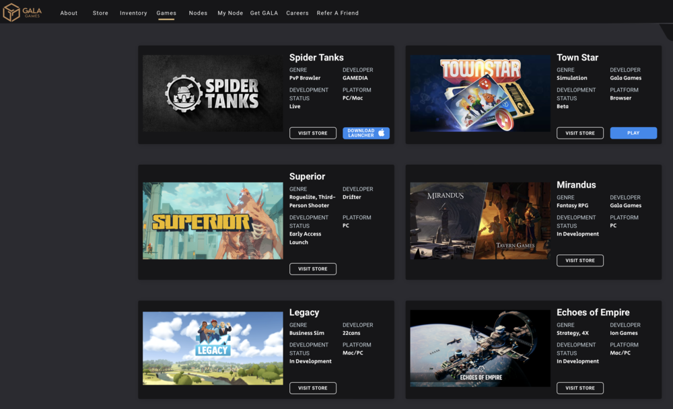The height and width of the screenshot is (409, 673).
Task: Click the Echoes of Empire title
Action: click(x=593, y=312)
